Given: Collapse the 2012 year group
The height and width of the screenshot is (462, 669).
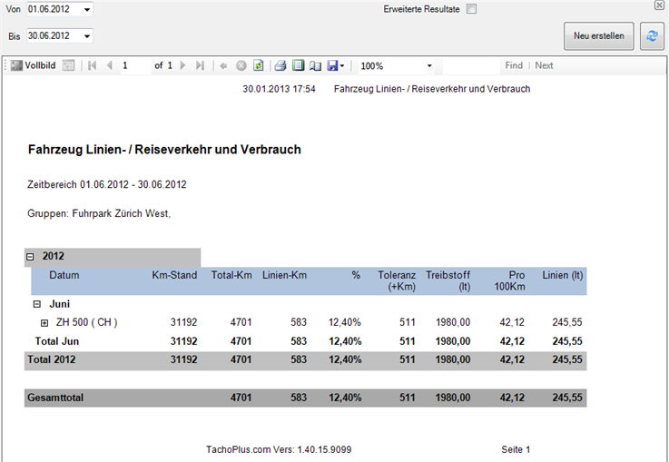Looking at the screenshot, I should tap(30, 257).
